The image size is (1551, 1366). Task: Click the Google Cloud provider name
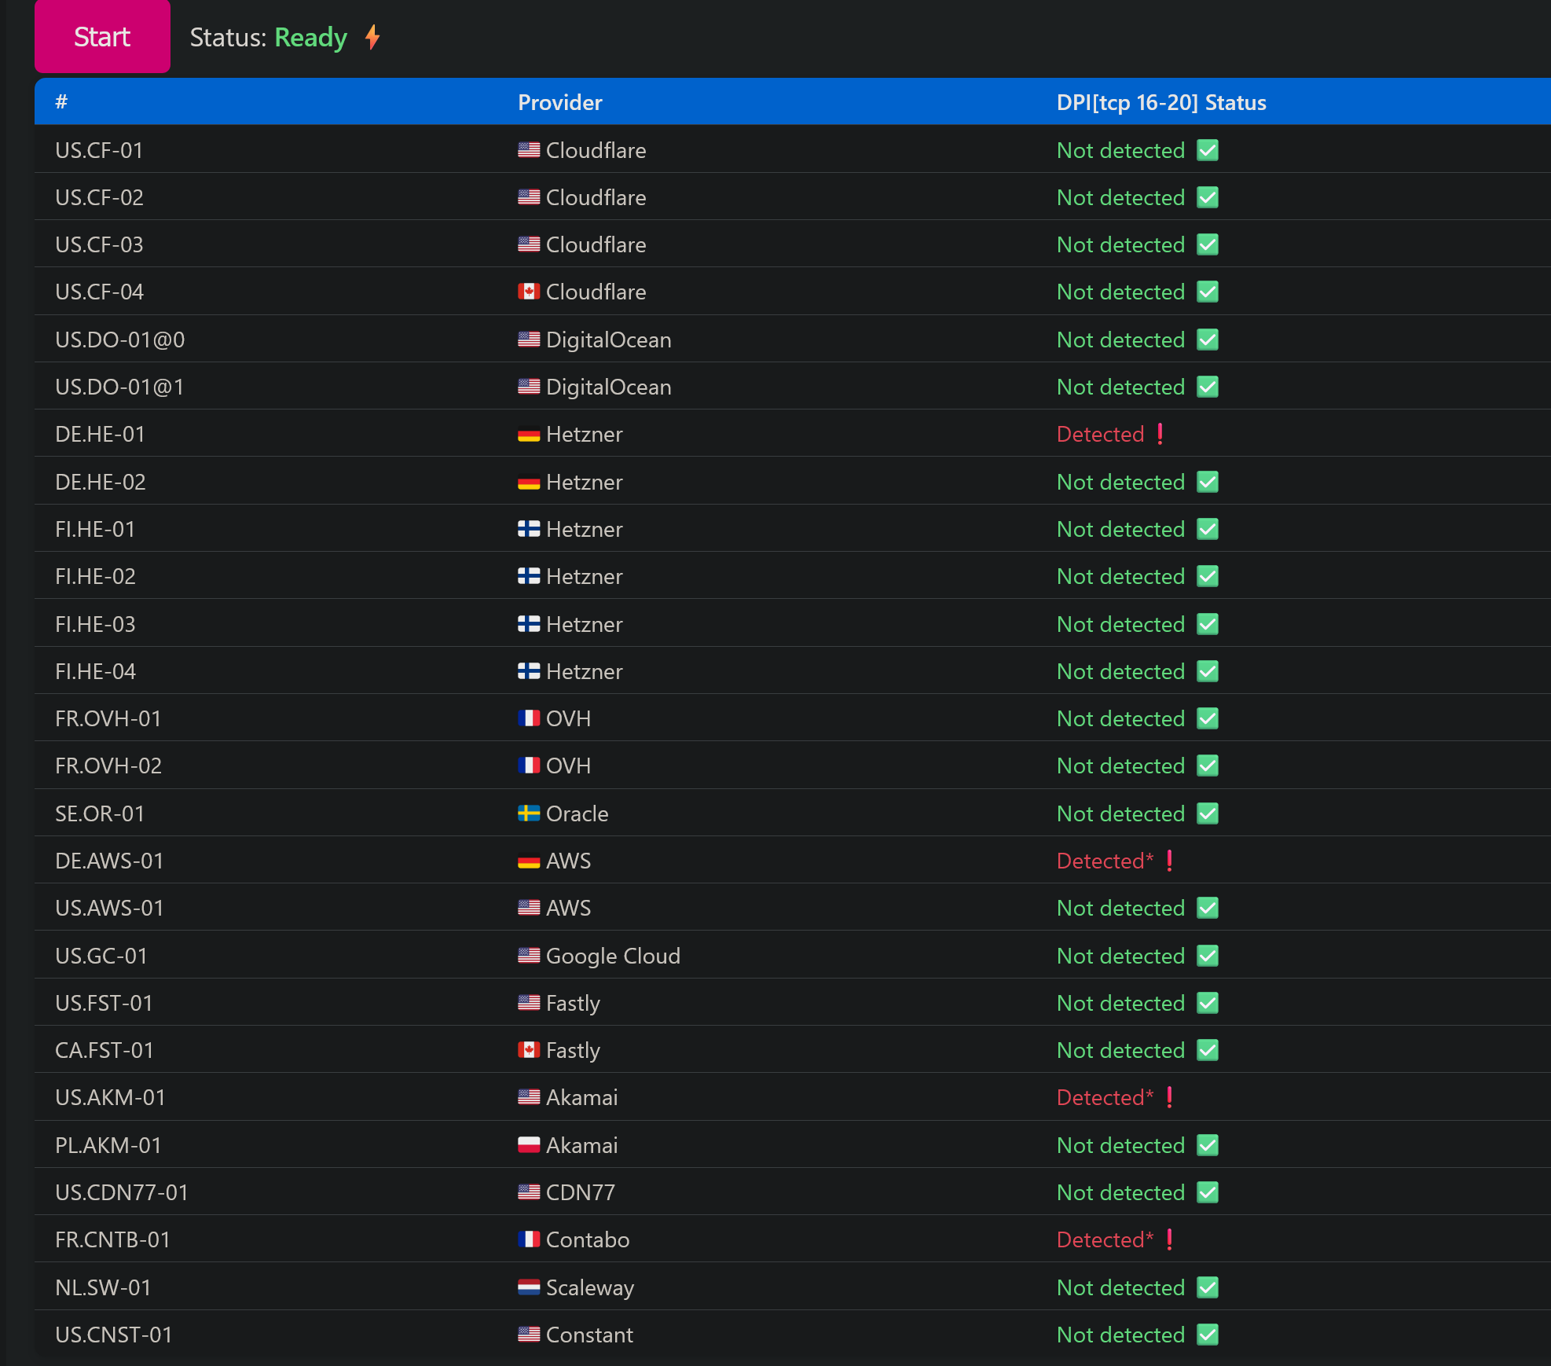[x=613, y=956]
